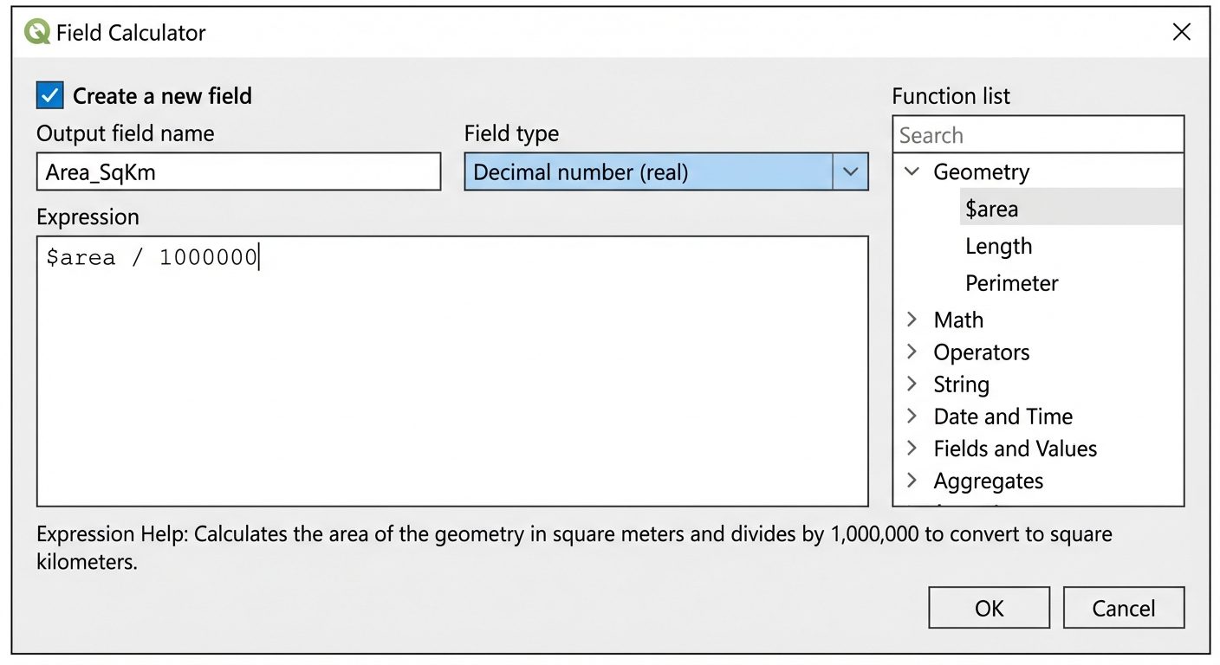Expand the Aggregates function group

click(x=912, y=481)
